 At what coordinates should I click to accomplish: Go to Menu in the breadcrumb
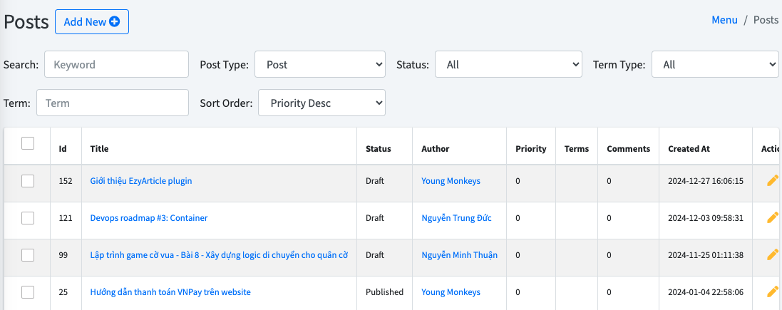point(724,20)
